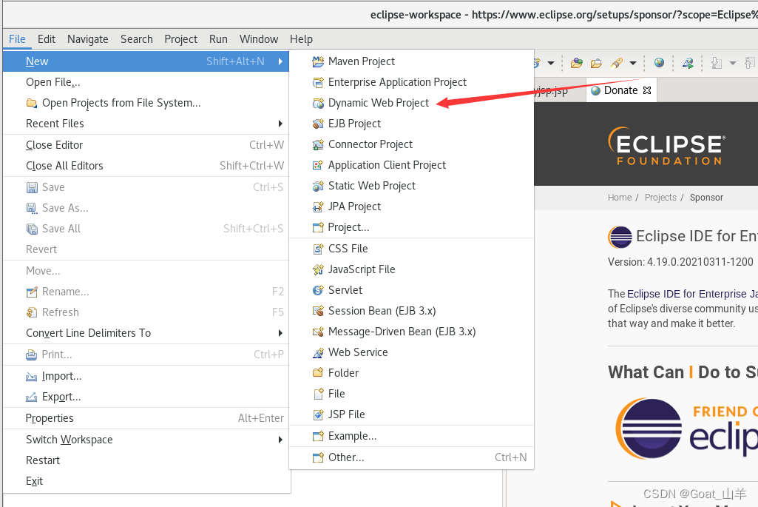The image size is (758, 507).
Task: Open the Project menu
Action: 180,39
